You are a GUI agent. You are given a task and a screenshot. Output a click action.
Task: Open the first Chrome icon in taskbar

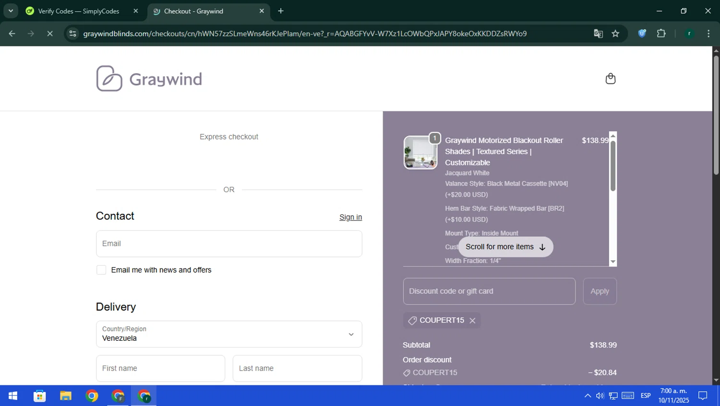(x=92, y=396)
